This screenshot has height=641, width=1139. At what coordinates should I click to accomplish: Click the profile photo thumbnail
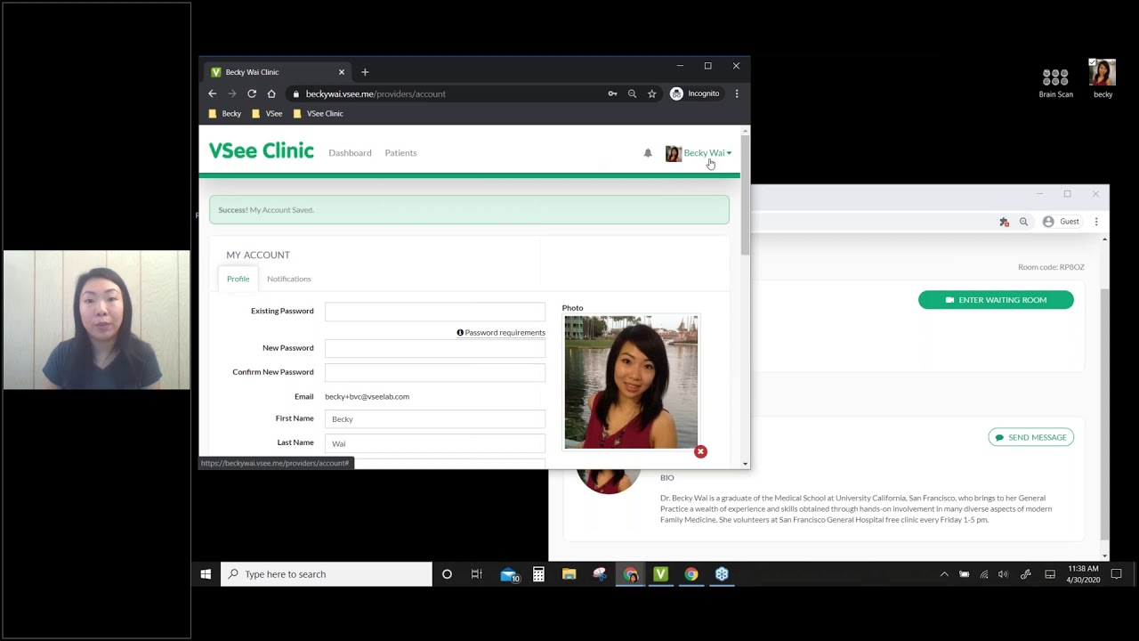631,382
